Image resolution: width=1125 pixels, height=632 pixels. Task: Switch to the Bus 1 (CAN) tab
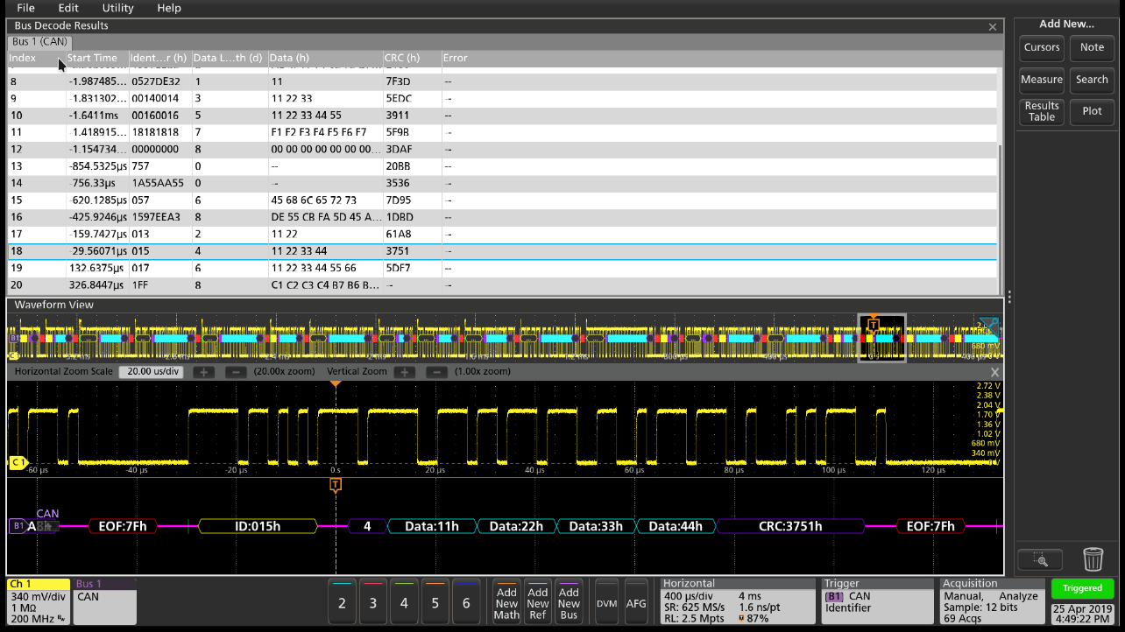[x=39, y=40]
